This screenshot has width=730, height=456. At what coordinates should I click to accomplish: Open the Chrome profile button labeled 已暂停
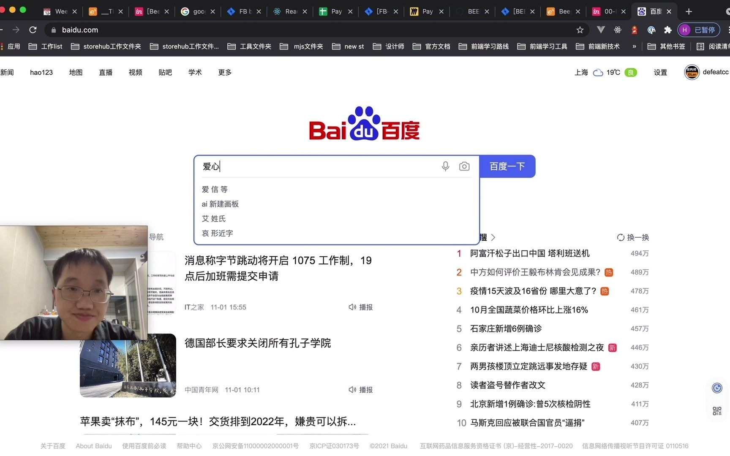click(699, 30)
